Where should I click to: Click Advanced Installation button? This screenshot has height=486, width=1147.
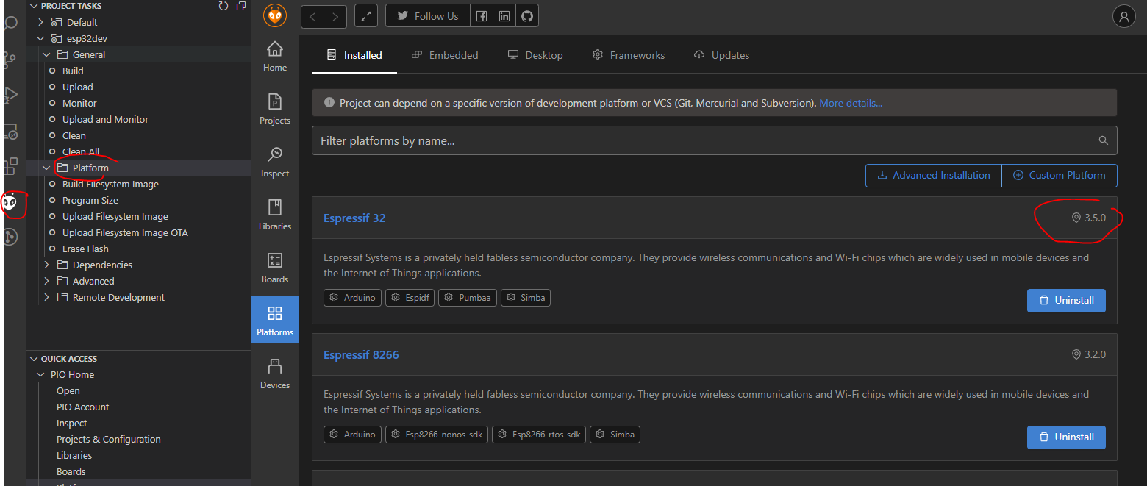click(934, 175)
